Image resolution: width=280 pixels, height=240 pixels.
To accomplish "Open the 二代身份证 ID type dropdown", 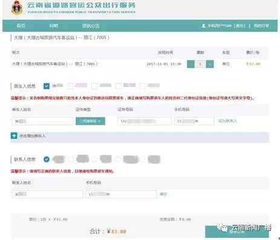I will tap(90, 121).
